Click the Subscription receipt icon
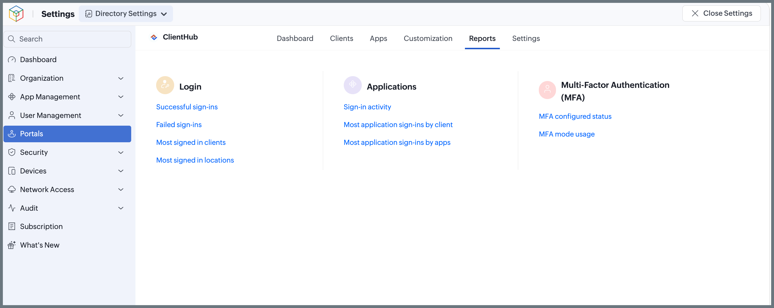 pyautogui.click(x=12, y=227)
